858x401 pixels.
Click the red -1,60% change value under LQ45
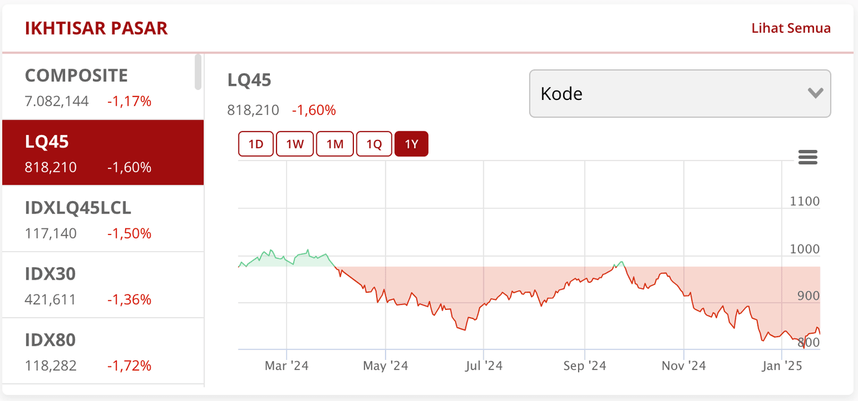coord(314,109)
